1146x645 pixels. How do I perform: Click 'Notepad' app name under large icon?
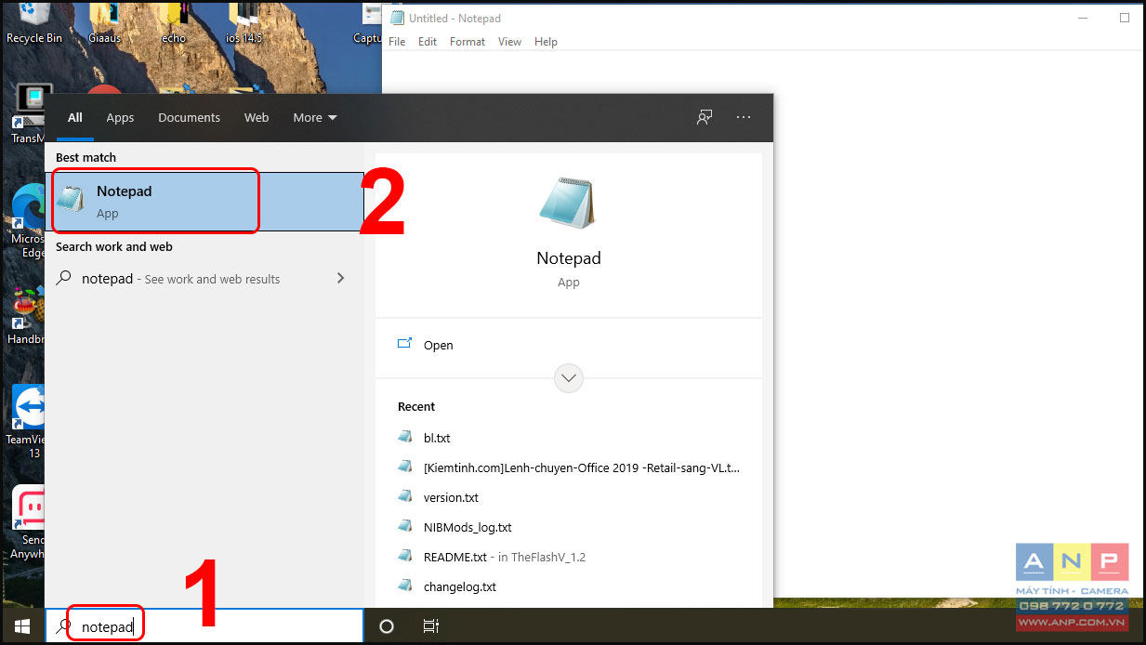(568, 258)
